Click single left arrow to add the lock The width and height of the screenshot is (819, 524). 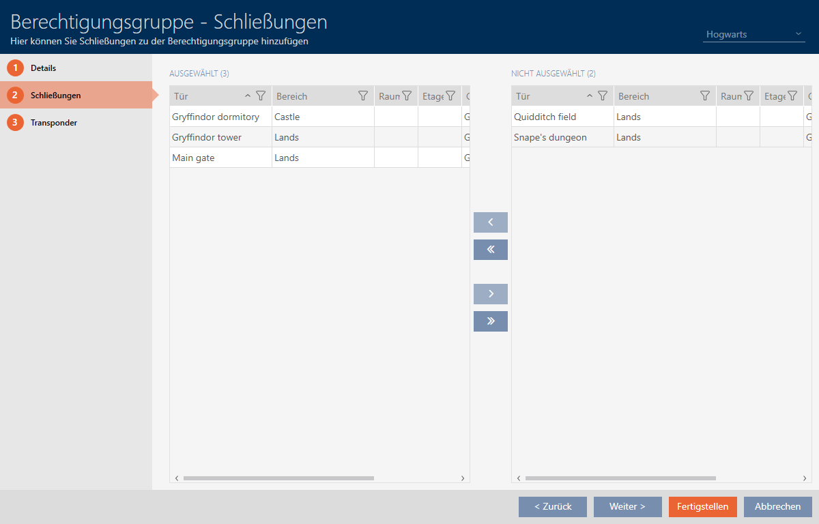tap(490, 222)
